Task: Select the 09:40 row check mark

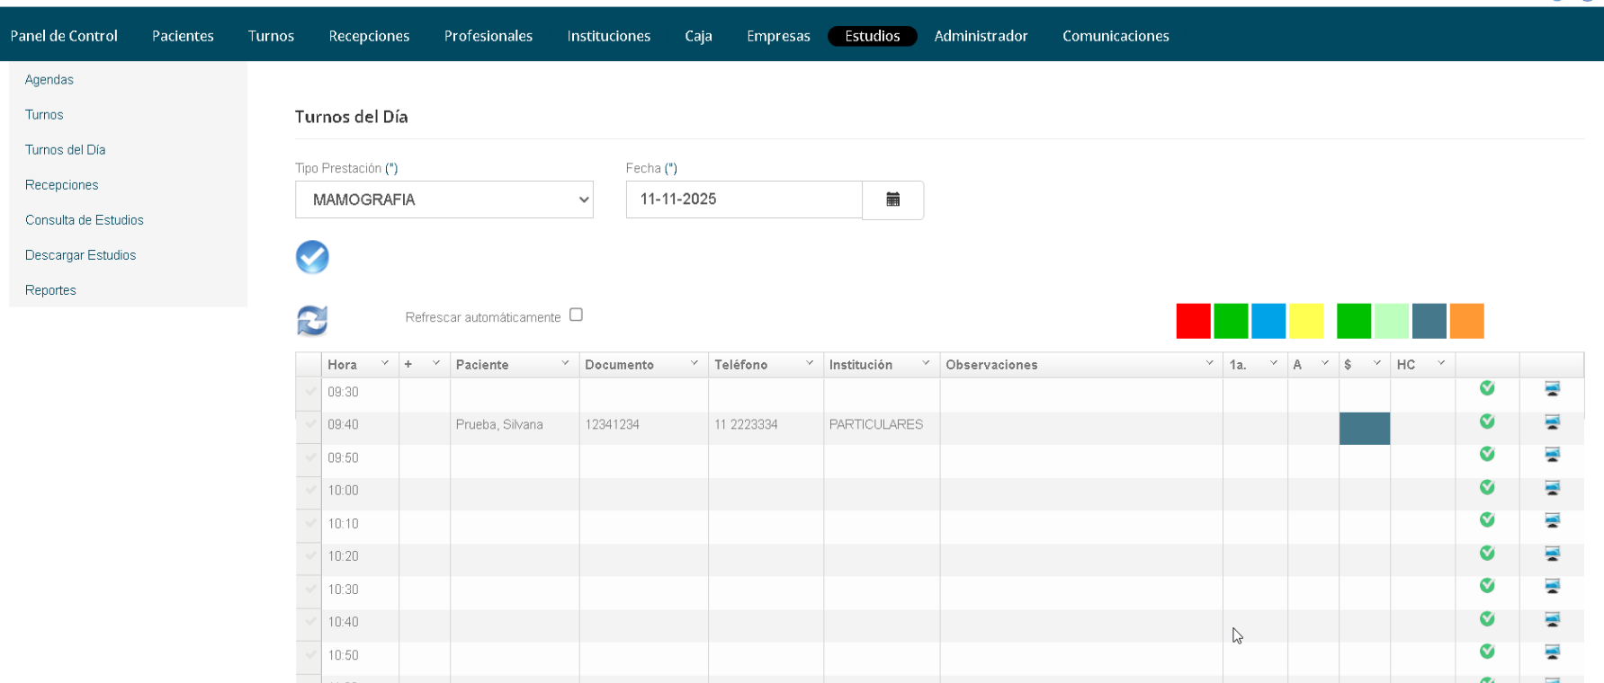Action: 310,424
